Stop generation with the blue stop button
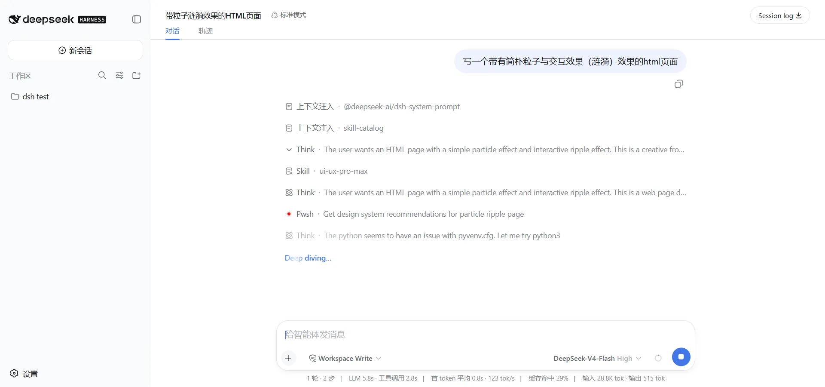Screen dimensions: 825x387 tap(681, 357)
